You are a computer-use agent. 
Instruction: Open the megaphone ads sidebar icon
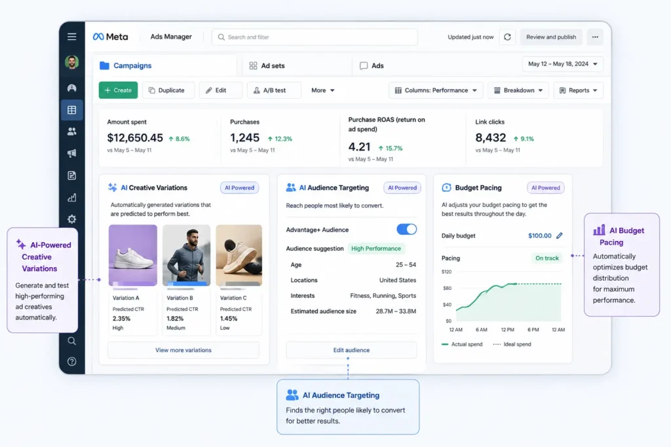(72, 153)
